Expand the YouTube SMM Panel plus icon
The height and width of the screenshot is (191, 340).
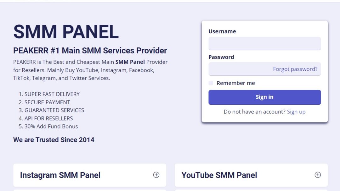pos(318,175)
